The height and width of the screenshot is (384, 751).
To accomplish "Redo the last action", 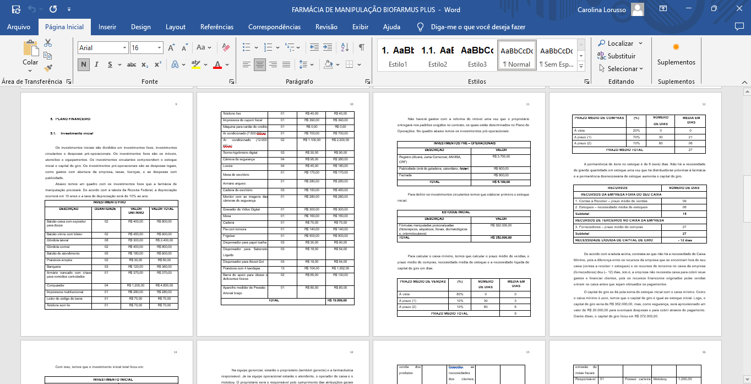I will pyautogui.click(x=53, y=9).
